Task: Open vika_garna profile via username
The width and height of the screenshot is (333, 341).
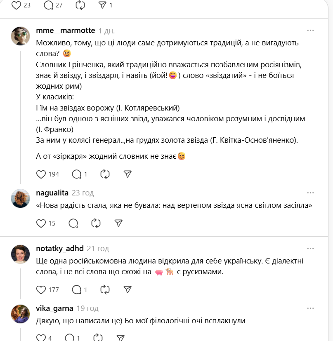Action: [x=54, y=308]
